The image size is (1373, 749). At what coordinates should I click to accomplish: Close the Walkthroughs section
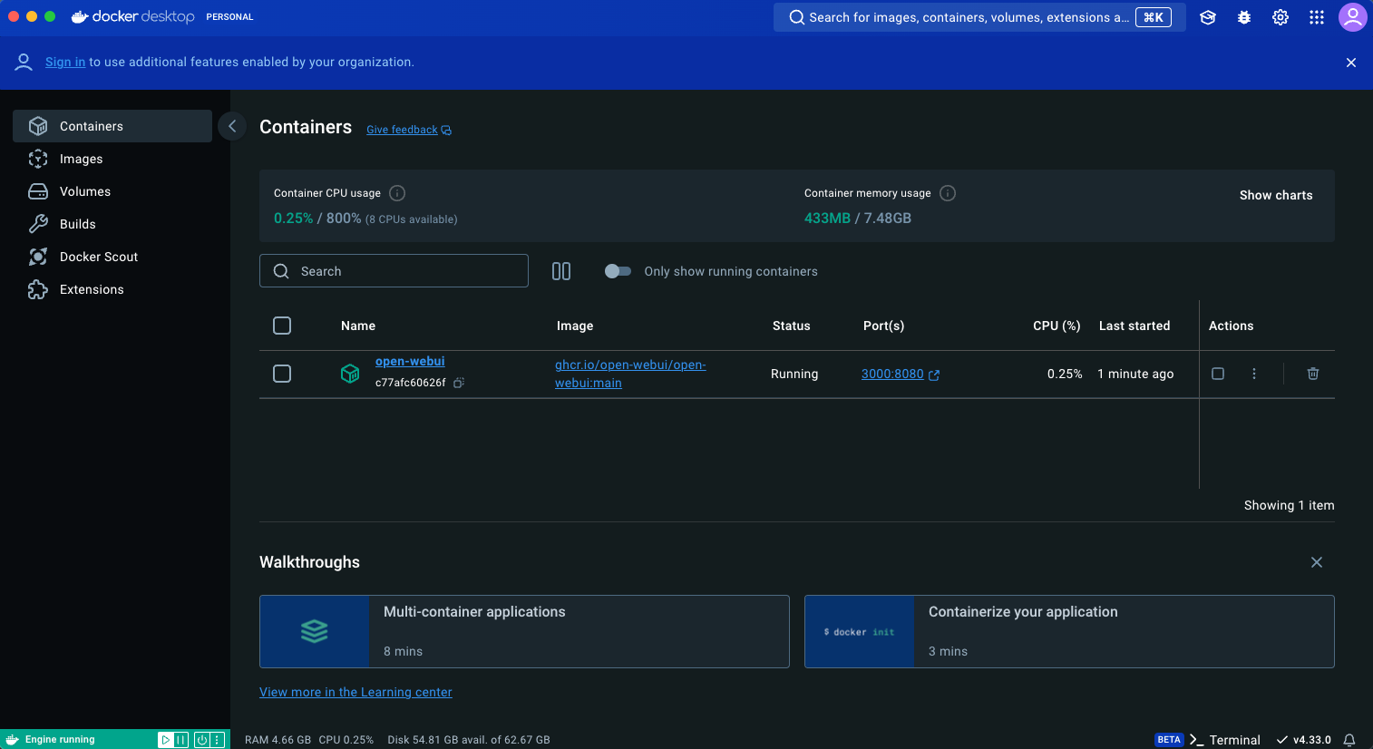click(1317, 562)
